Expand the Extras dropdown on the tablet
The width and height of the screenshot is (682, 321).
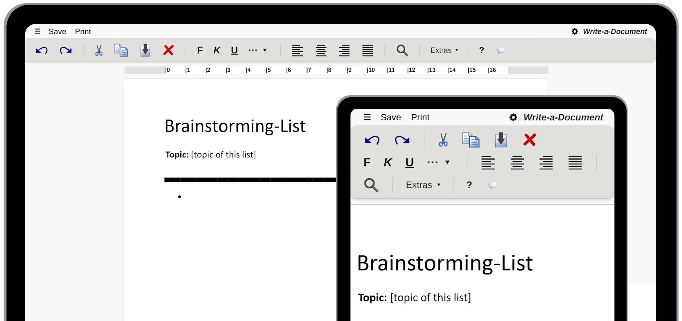(x=423, y=185)
